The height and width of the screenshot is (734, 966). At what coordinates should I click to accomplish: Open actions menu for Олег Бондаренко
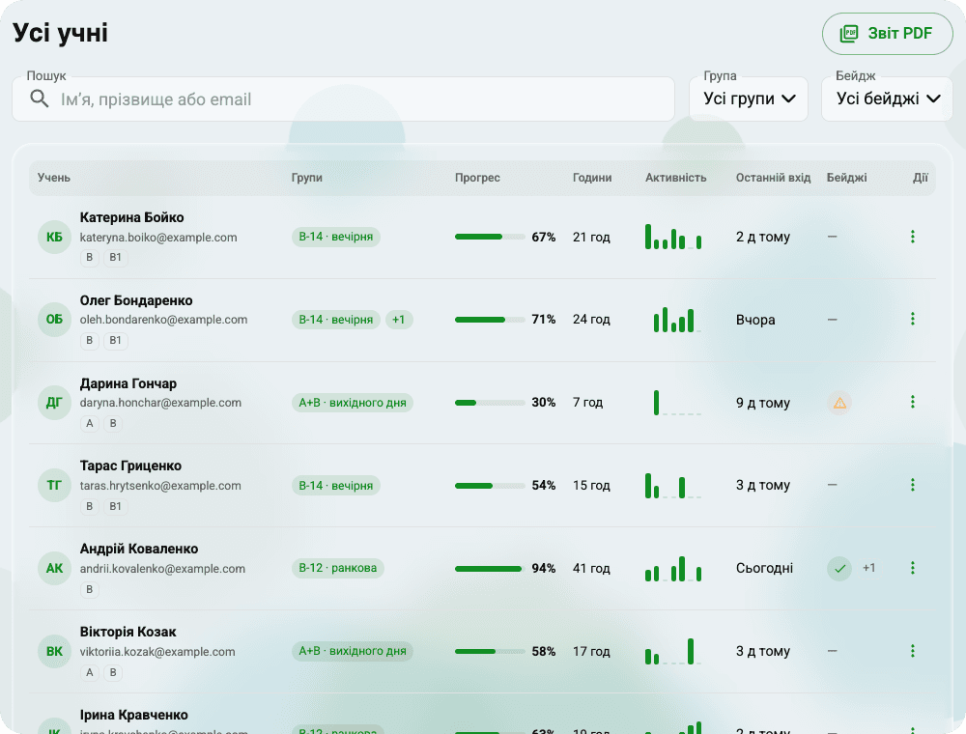[913, 319]
